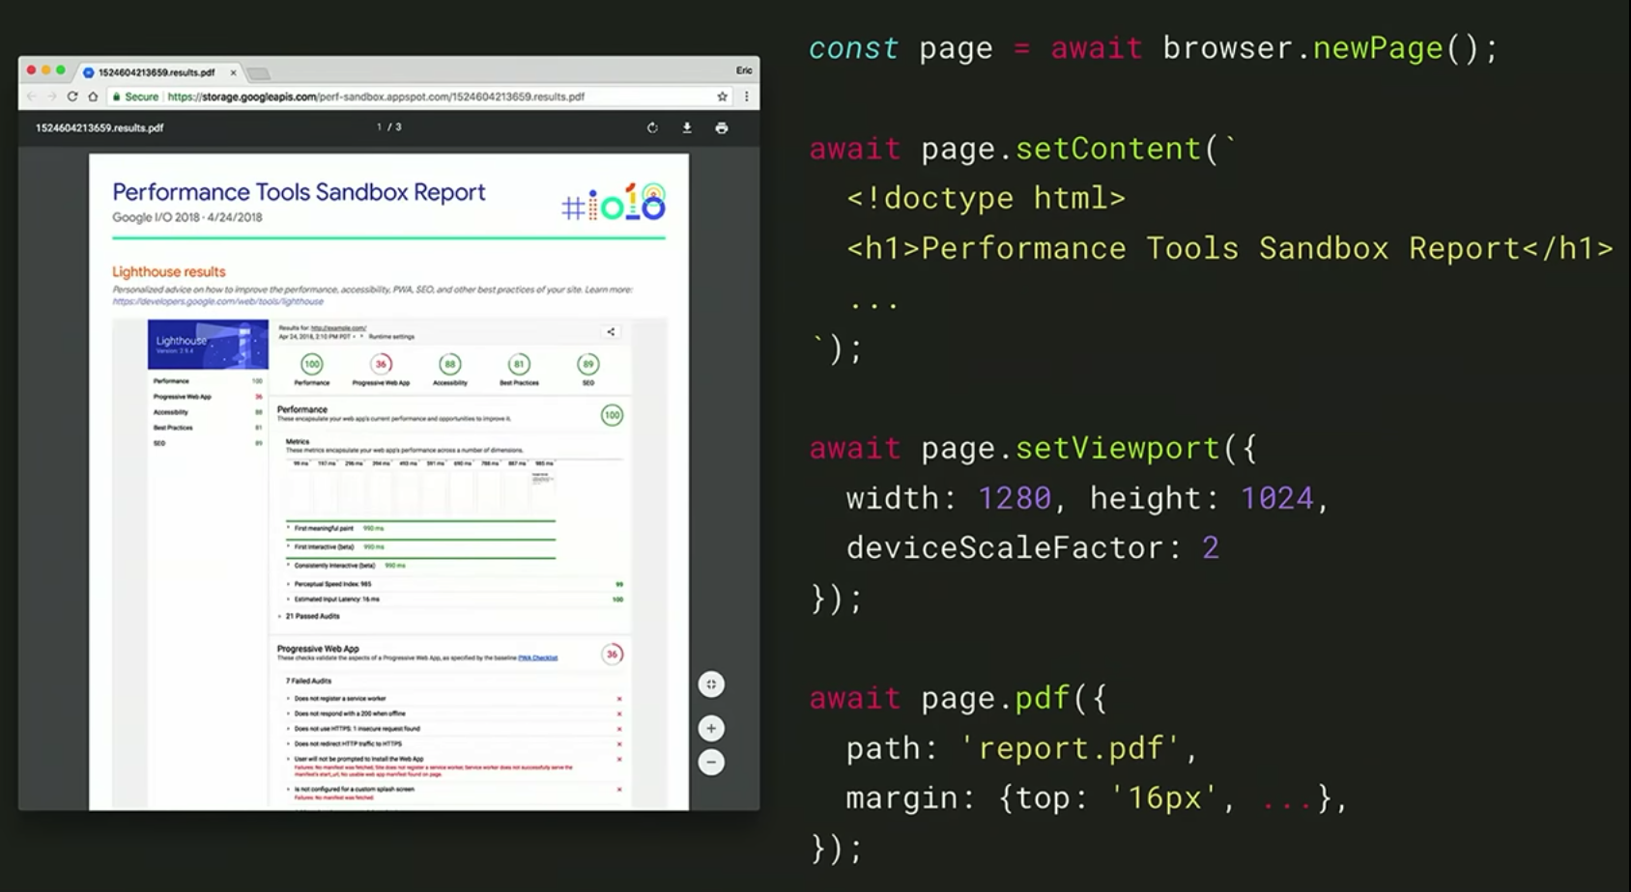Click the 'Eric' profile button
Viewport: 1631px width, 892px height.
(744, 70)
